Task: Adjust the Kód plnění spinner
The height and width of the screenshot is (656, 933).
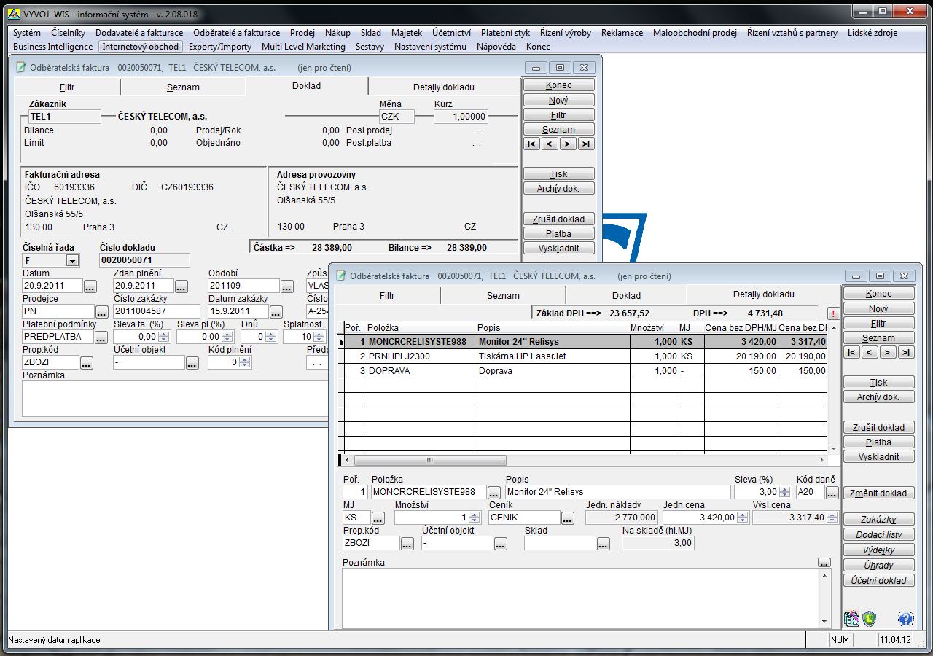Action: 246,362
